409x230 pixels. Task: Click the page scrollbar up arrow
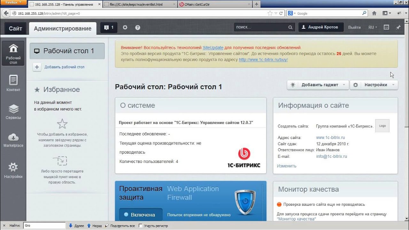pyautogui.click(x=406, y=22)
